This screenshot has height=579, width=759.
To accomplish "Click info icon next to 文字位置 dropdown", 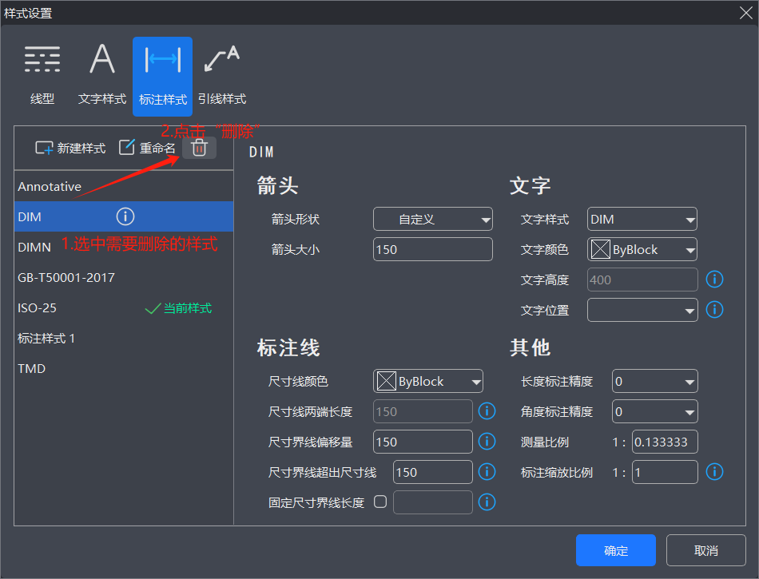I will tap(714, 309).
